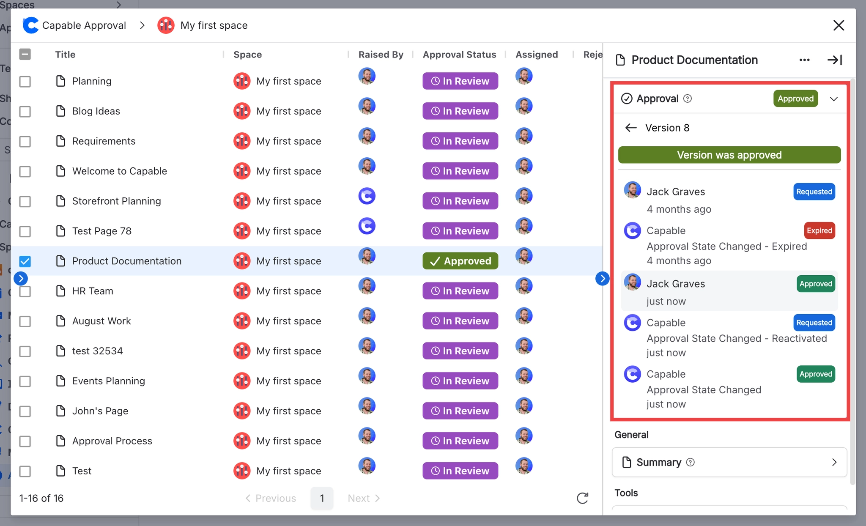Click the blue right-arrow expander on panel divider
The height and width of the screenshot is (526, 866).
[602, 278]
